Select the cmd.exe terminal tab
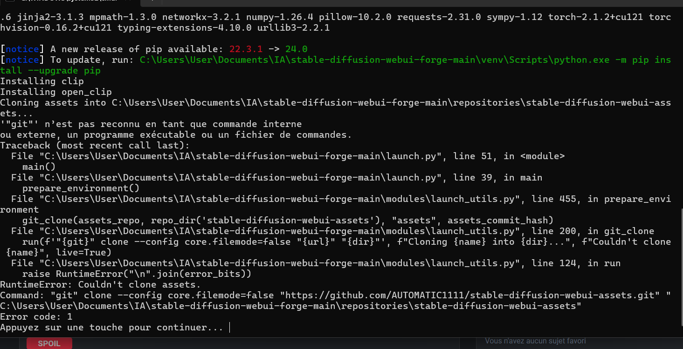683x349 pixels. coord(47,1)
